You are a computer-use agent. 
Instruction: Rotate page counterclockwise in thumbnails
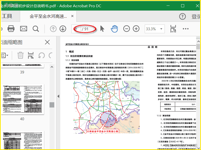tap(41, 55)
